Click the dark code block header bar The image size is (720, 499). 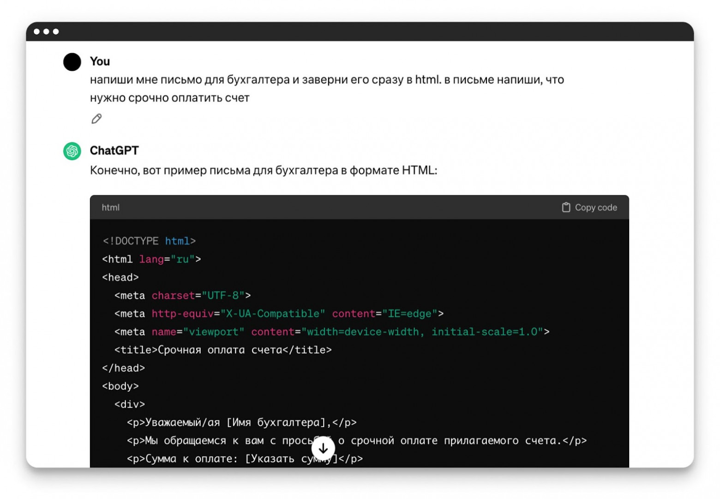(323, 207)
